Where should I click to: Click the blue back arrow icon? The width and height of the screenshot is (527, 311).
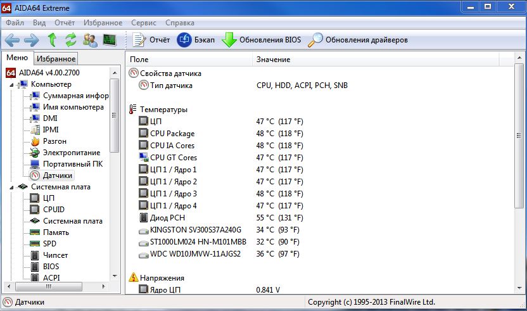point(13,40)
